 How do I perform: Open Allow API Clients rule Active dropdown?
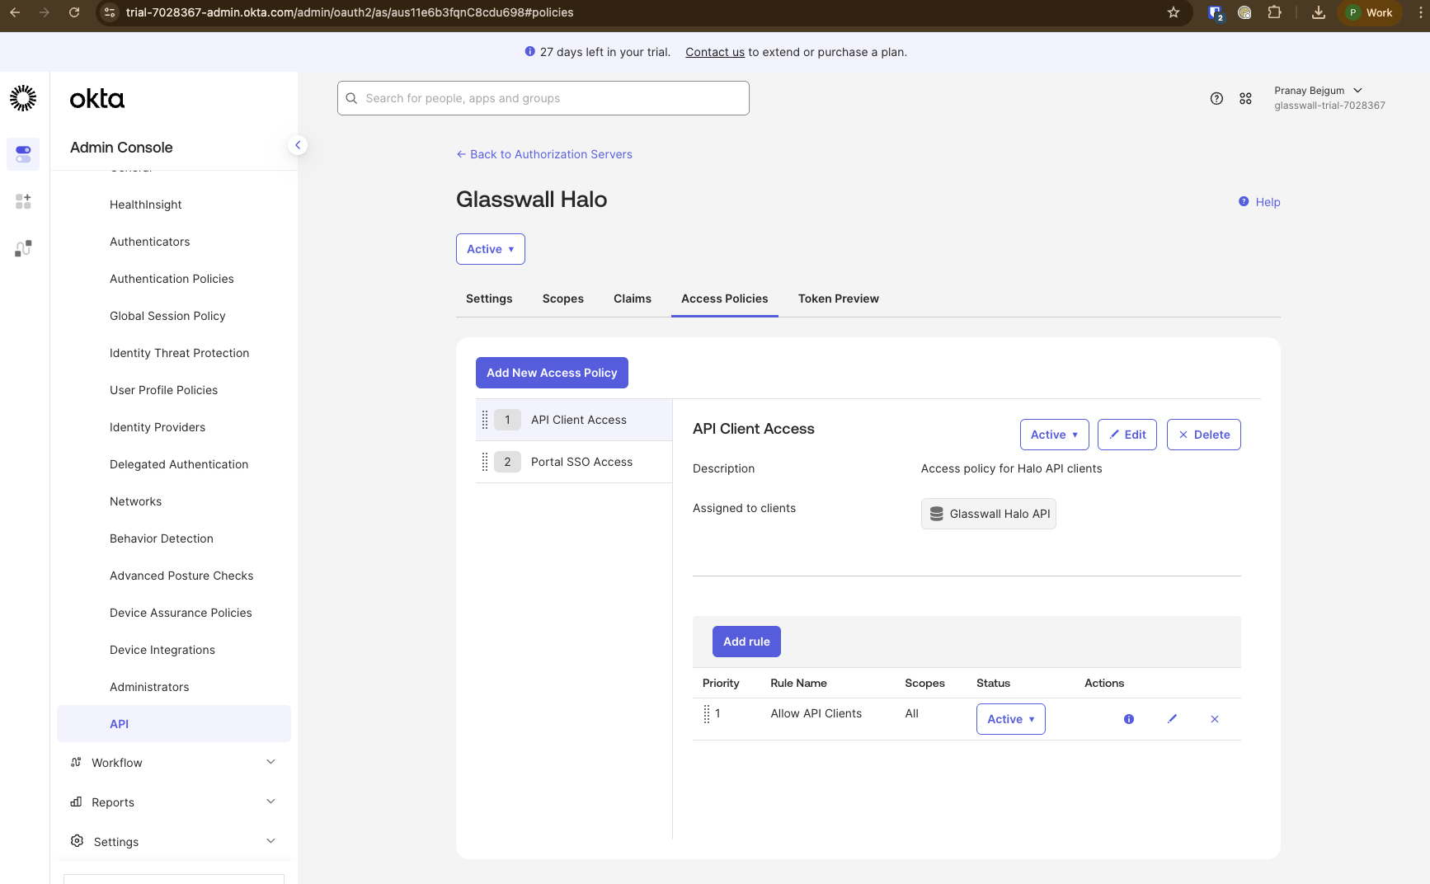1011,719
